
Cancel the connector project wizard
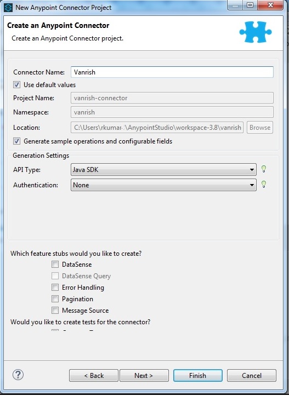[252, 376]
